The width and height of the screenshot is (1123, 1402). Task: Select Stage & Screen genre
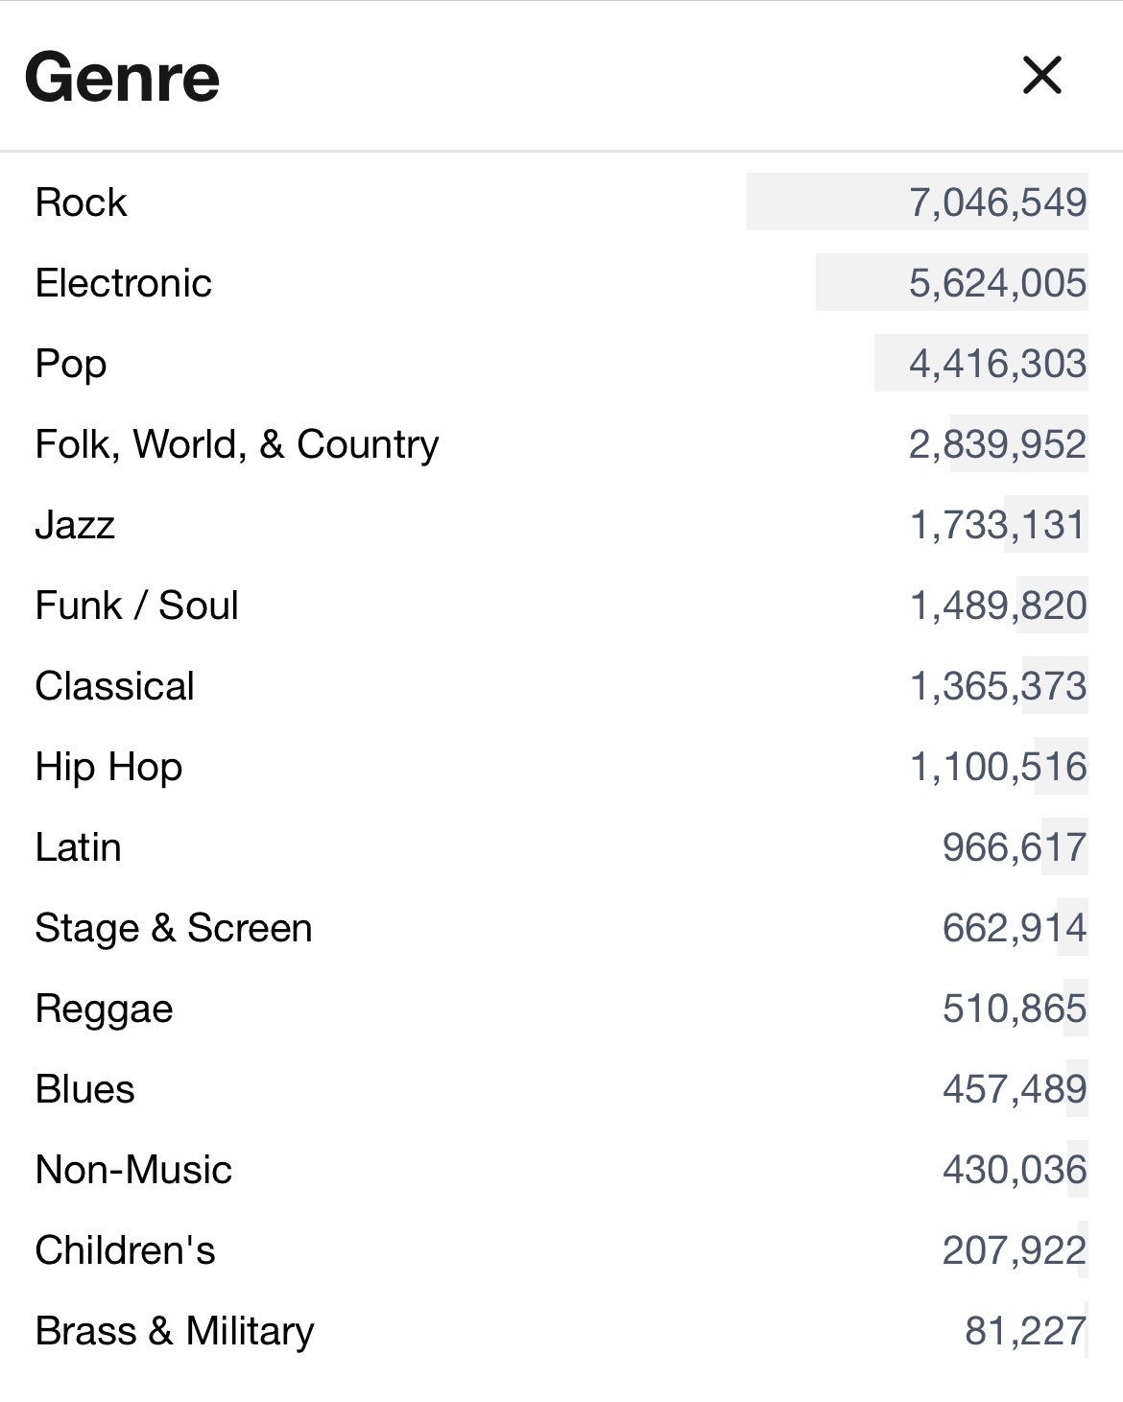(x=561, y=927)
